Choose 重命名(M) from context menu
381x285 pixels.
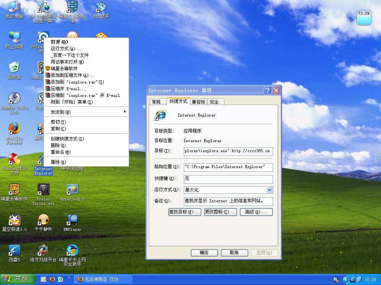click(86, 152)
